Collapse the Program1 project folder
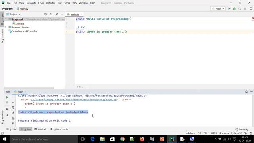Image resolution: width=254 pixels, height=143 pixels. [6, 19]
